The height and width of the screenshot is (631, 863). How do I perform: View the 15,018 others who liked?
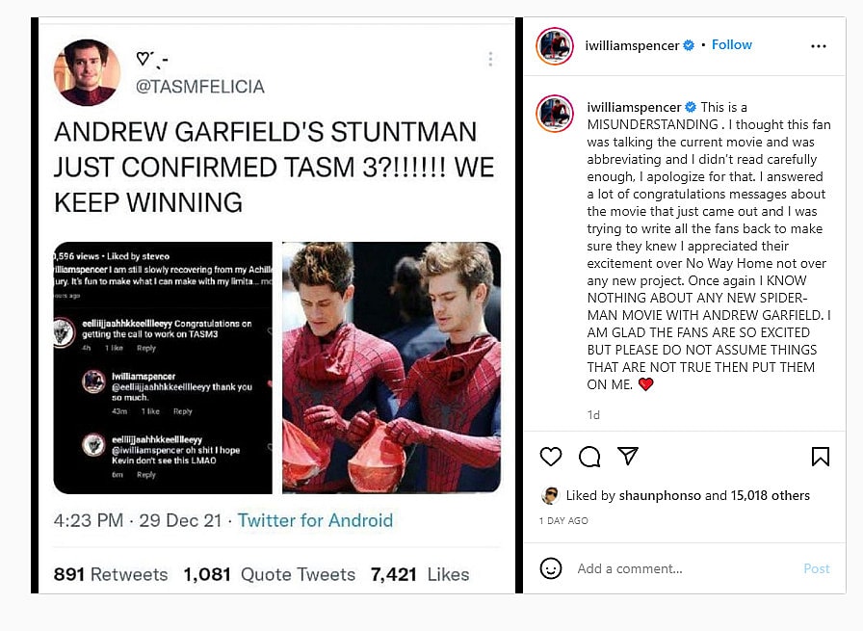(x=771, y=495)
